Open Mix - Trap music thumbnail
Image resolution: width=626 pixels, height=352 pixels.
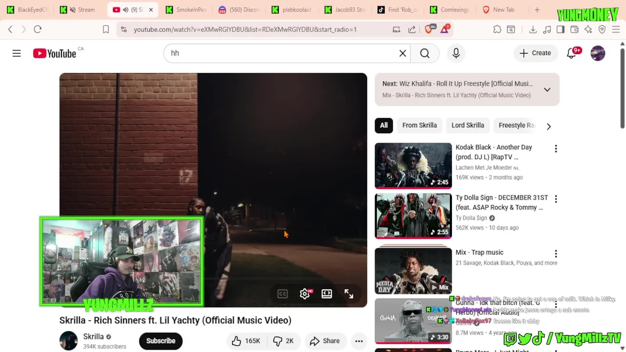(x=413, y=270)
